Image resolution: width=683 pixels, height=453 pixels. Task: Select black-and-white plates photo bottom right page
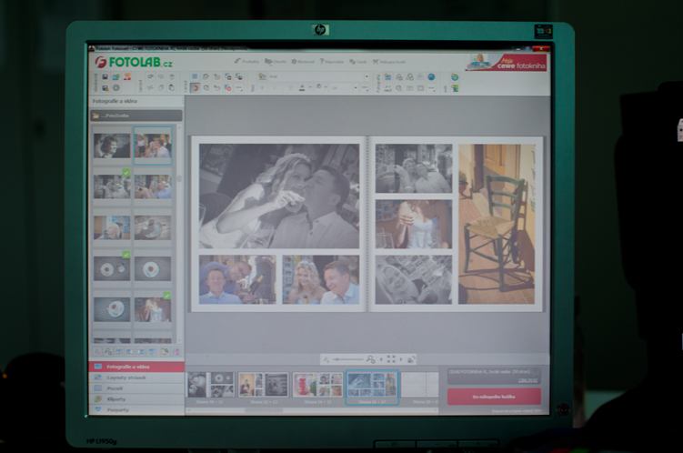[414, 279]
